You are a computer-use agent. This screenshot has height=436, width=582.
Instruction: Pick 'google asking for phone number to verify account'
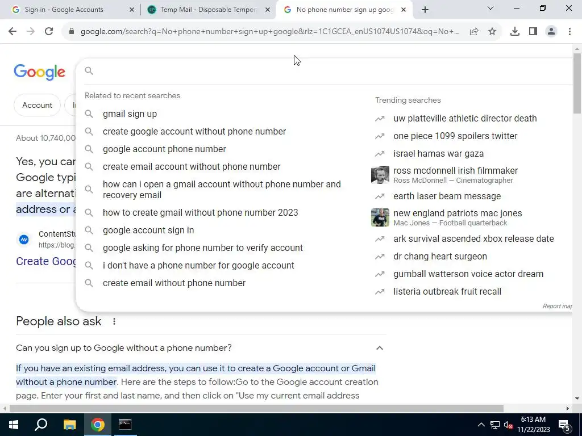pos(203,248)
